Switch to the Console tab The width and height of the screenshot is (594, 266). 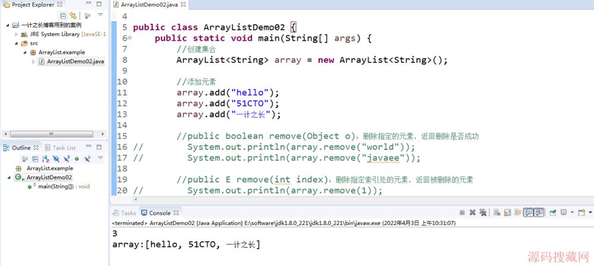(160, 213)
